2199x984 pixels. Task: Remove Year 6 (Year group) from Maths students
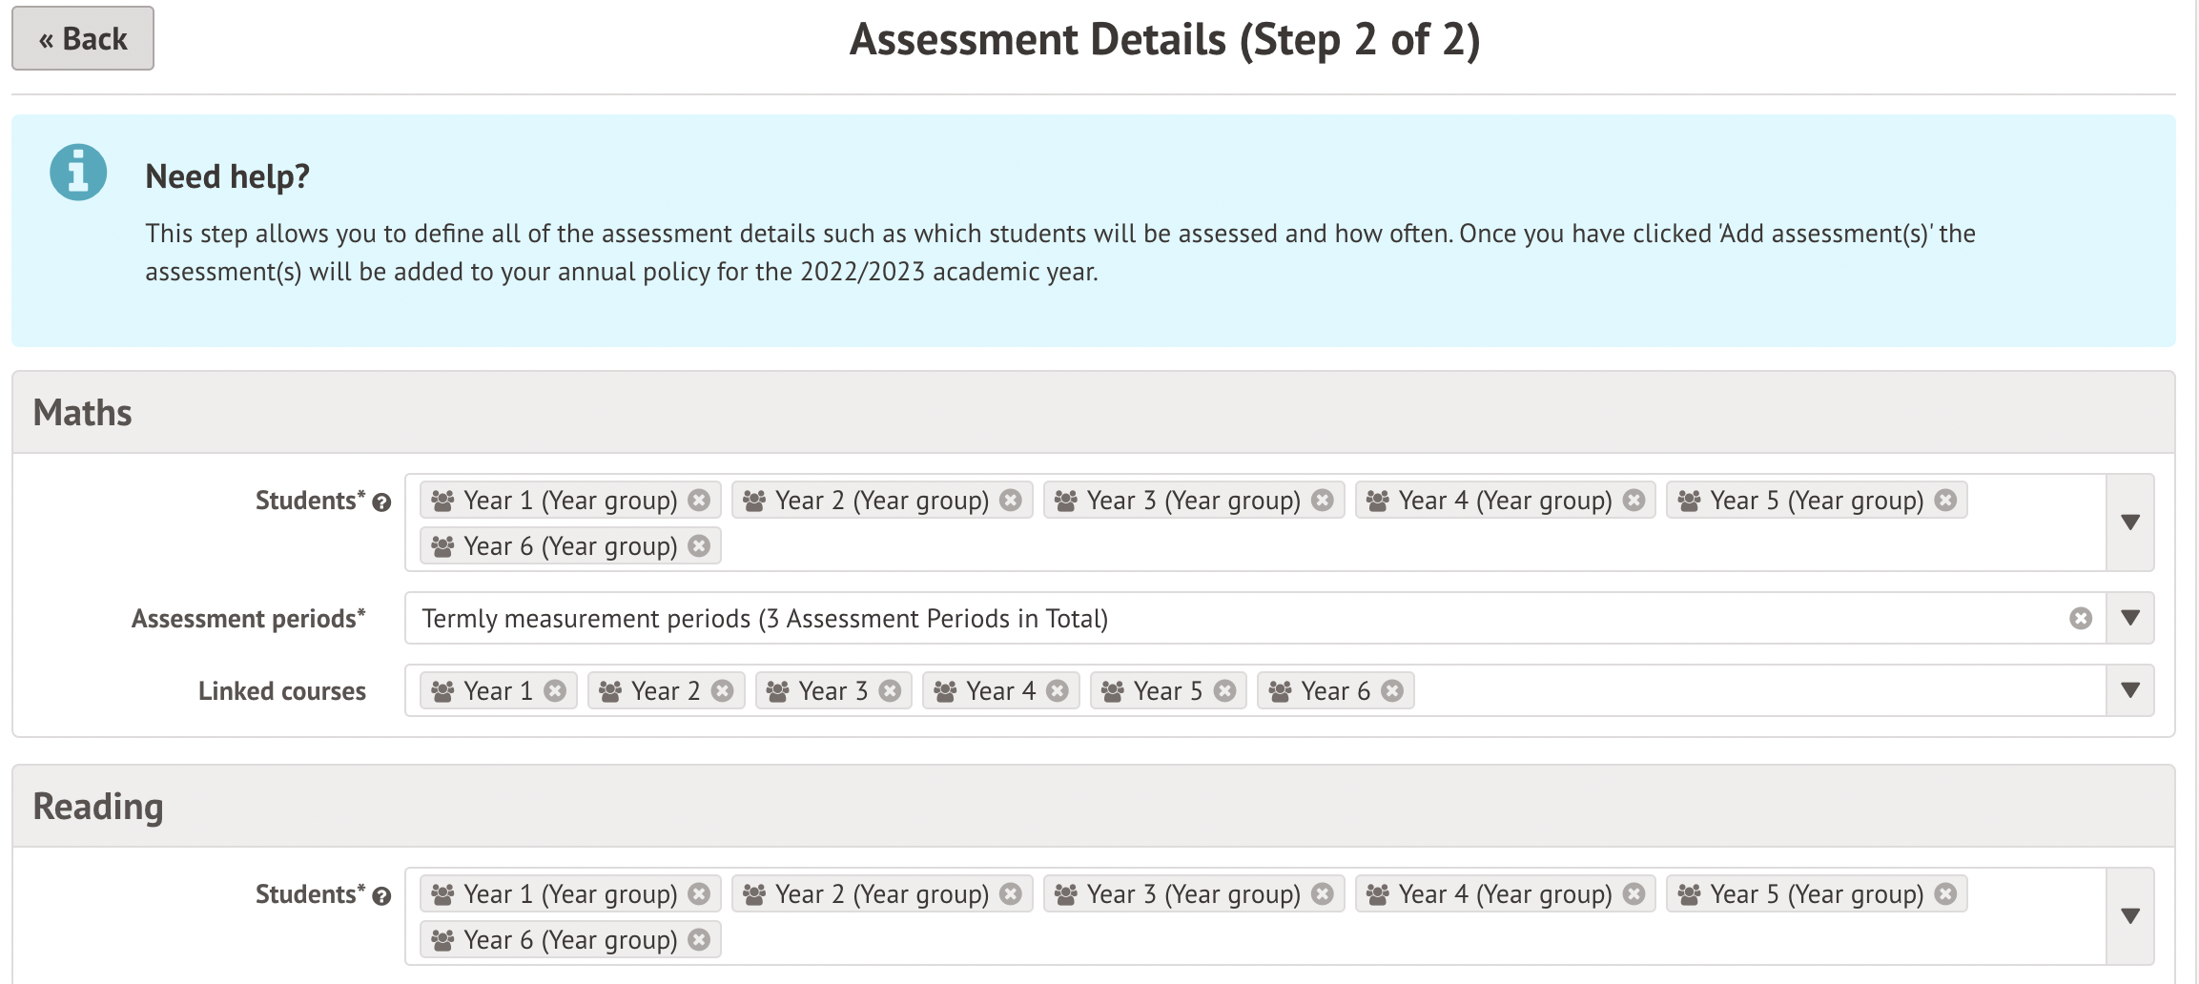click(699, 546)
